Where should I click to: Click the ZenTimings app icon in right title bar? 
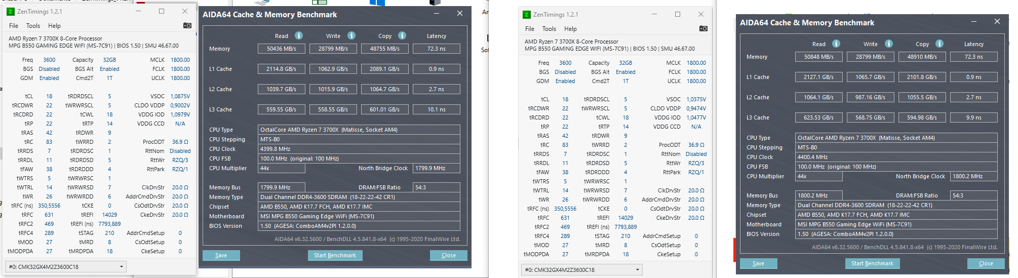pyautogui.click(x=526, y=14)
